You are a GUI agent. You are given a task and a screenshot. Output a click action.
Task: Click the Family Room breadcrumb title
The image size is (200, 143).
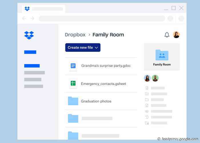(x=108, y=35)
